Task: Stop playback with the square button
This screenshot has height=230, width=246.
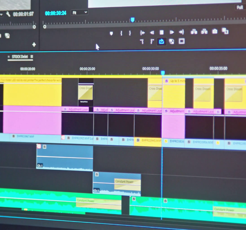Action: (162, 32)
